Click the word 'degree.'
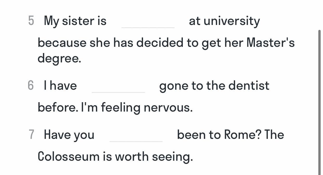The height and width of the screenshot is (175, 323). 60,59
